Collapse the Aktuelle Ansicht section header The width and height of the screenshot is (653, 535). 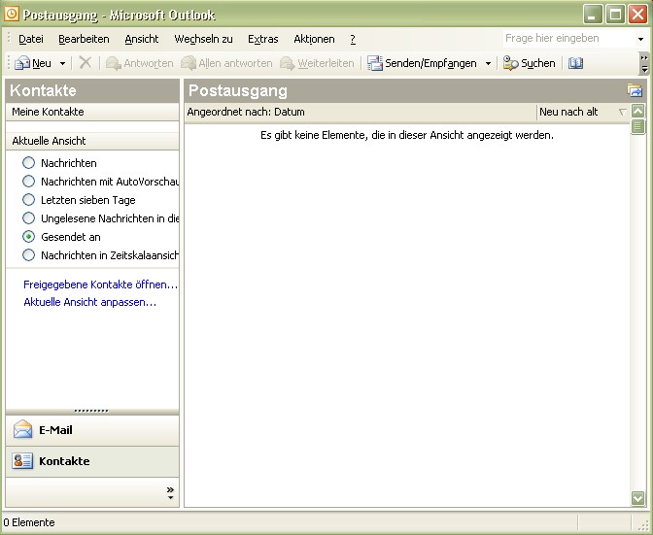(x=92, y=141)
